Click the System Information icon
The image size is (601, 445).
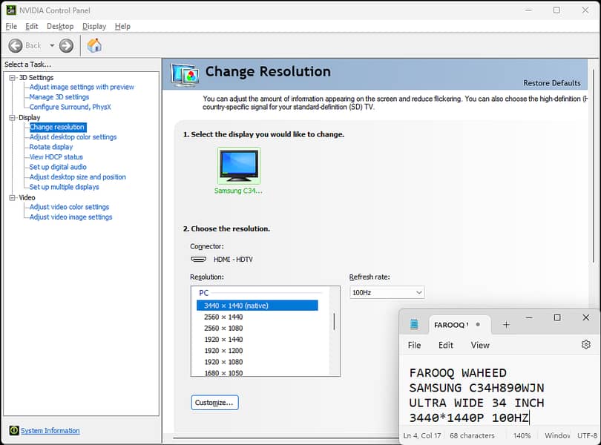click(x=14, y=430)
